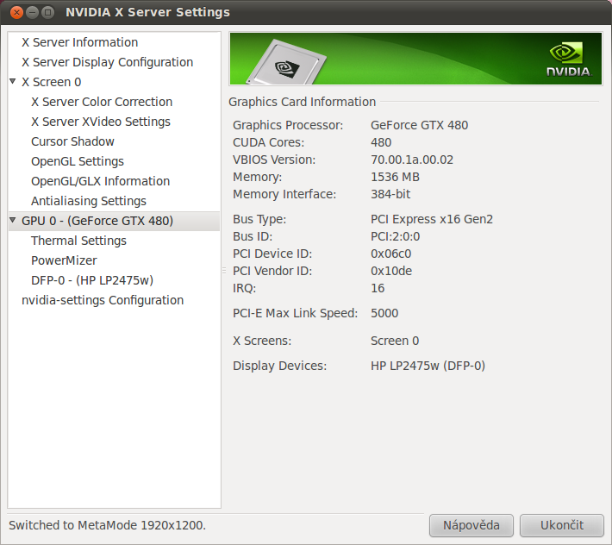Select GPU 0 - (GeForce GTX 480)
The height and width of the screenshot is (545, 612).
tap(97, 221)
